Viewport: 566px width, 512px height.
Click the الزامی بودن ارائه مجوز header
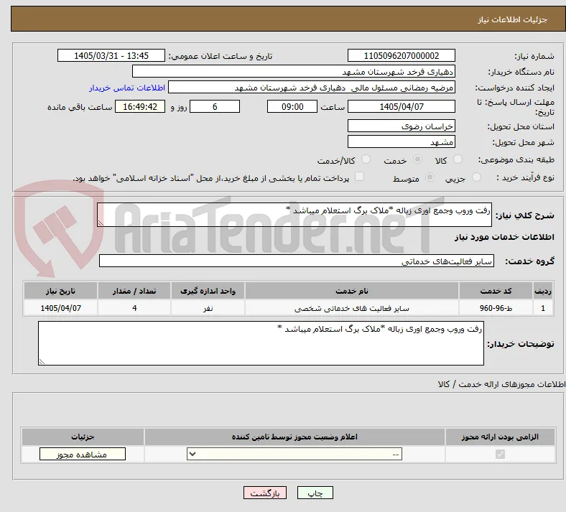click(x=500, y=437)
